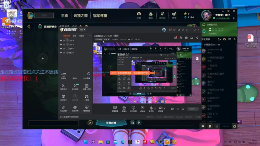260x146 pixels.
Task: Switch to 双击 scene tab
Action: coord(74,36)
